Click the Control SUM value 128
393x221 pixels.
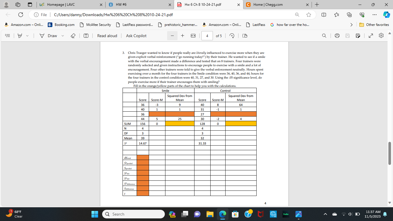(x=202, y=124)
